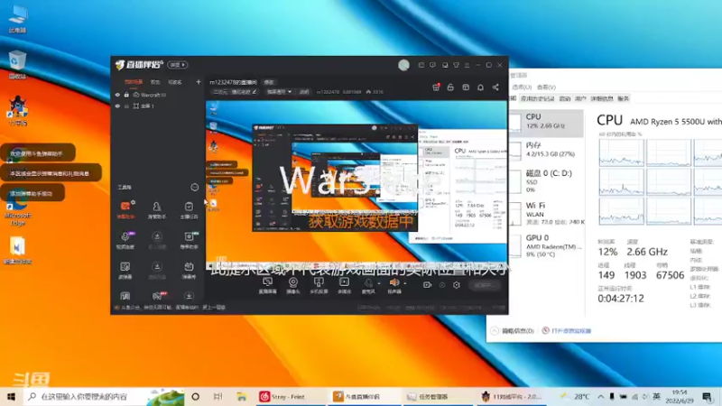Click the unlock padlock icon above preview
Screen dimensions: 722x406
450,87
